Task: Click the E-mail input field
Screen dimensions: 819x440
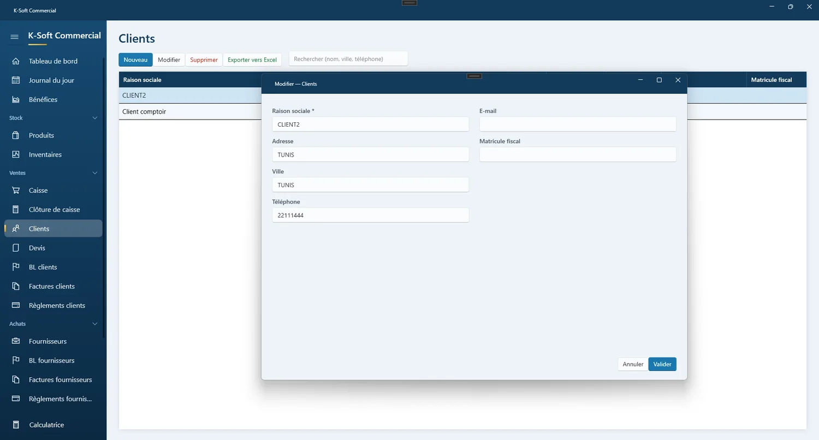Action: tap(578, 124)
